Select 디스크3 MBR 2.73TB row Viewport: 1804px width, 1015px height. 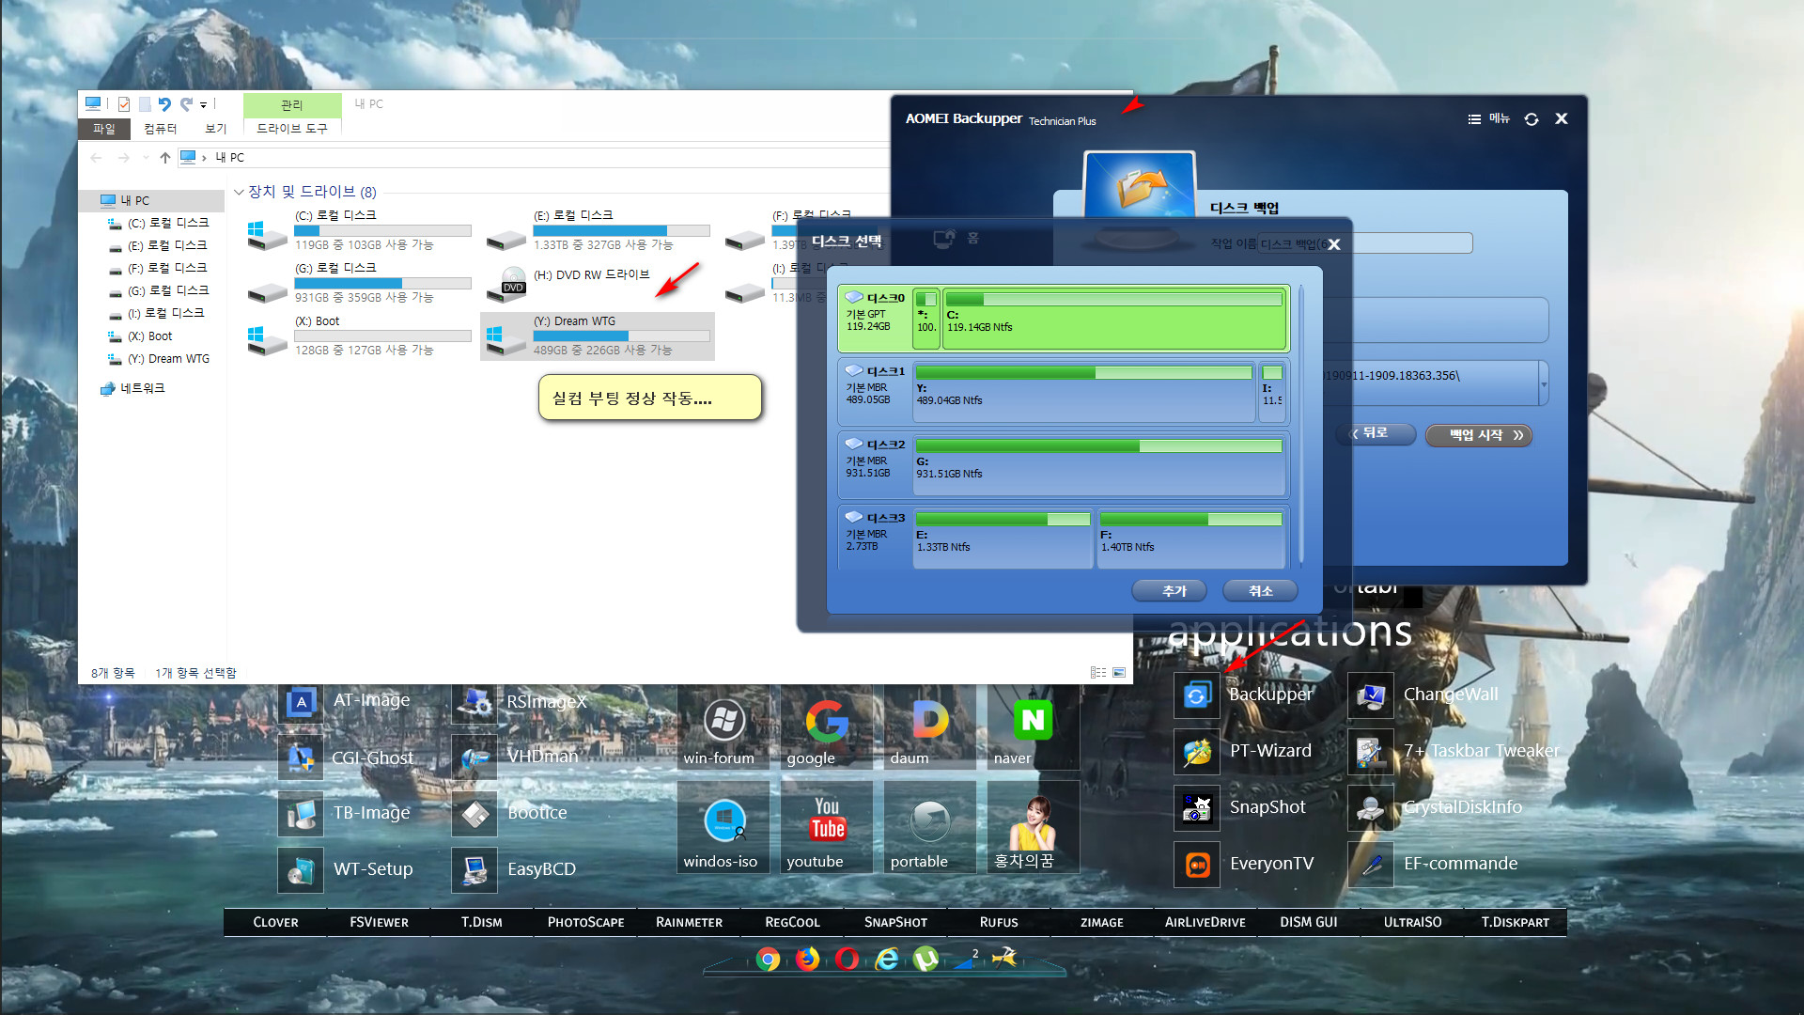click(1063, 538)
